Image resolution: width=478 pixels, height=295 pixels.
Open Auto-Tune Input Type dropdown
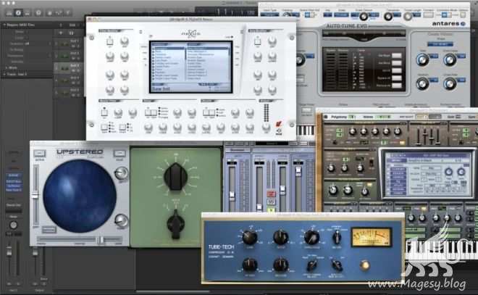click(270, 14)
